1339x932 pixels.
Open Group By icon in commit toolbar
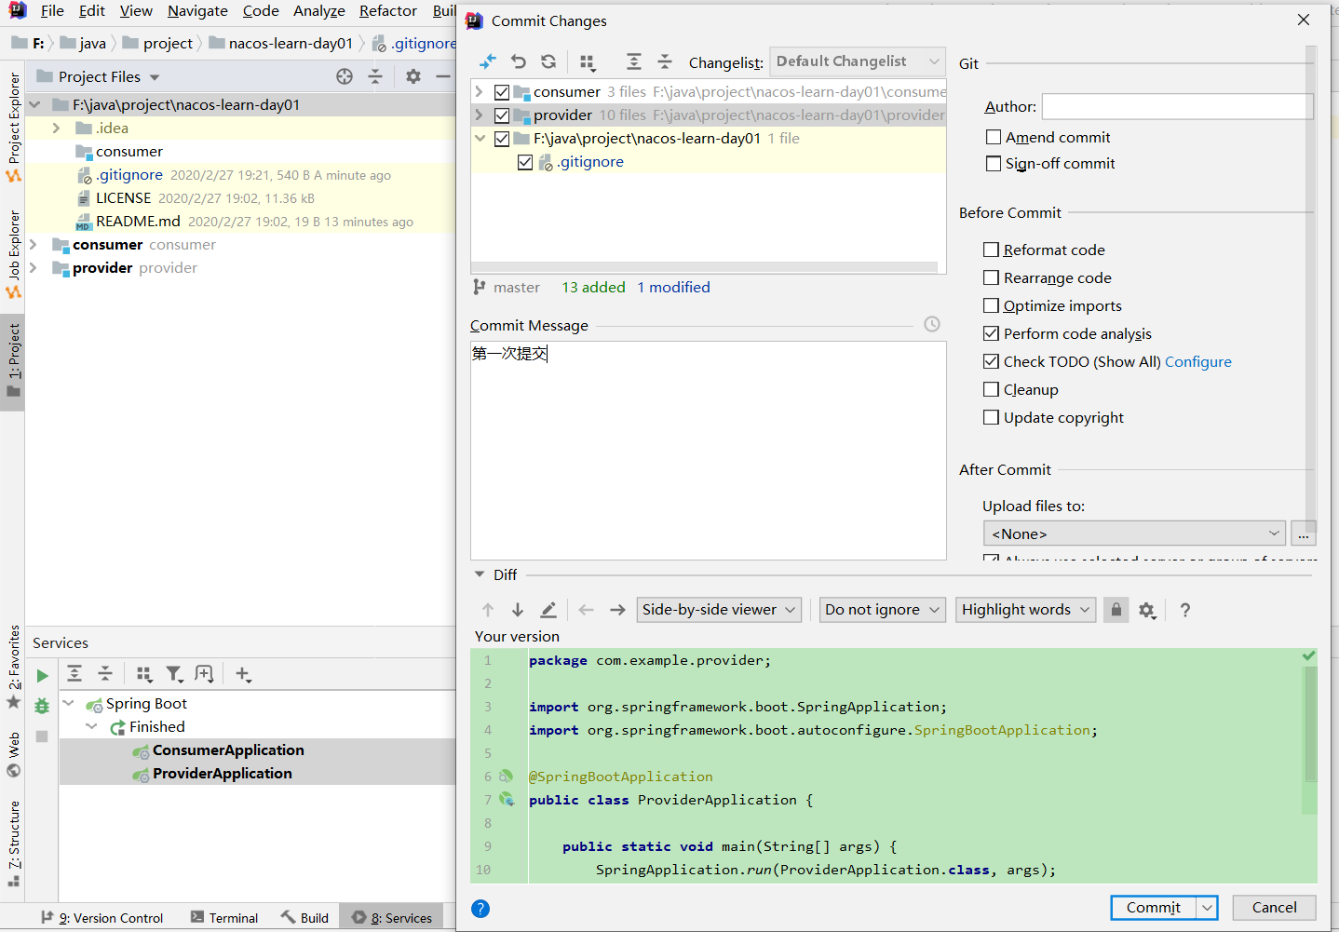(x=588, y=62)
